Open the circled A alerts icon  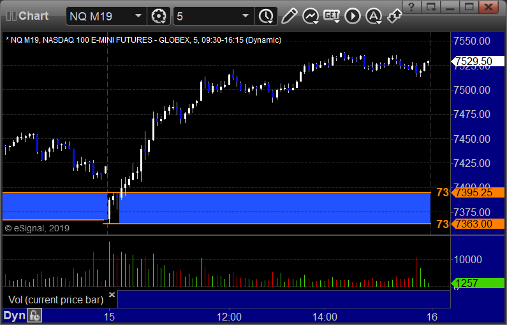click(374, 16)
